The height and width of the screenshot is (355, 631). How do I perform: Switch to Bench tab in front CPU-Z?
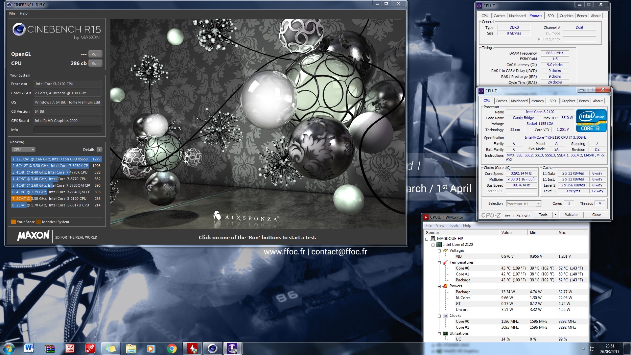click(x=584, y=101)
